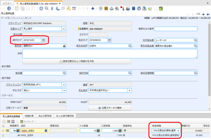Expand the プライスリスト dropdown arrow
211x139 pixels.
point(64,85)
